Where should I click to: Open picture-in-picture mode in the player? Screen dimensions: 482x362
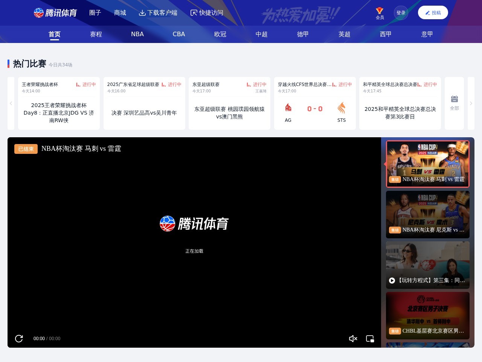tap(370, 339)
